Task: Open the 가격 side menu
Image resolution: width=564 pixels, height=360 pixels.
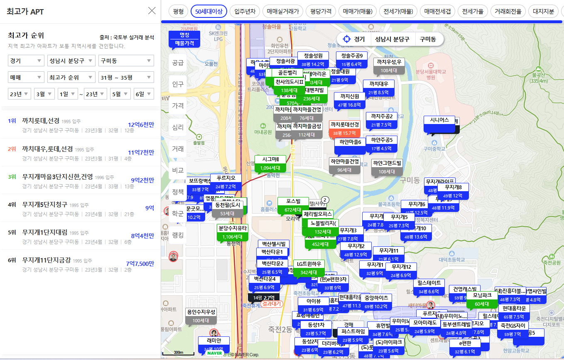Action: pyautogui.click(x=178, y=106)
